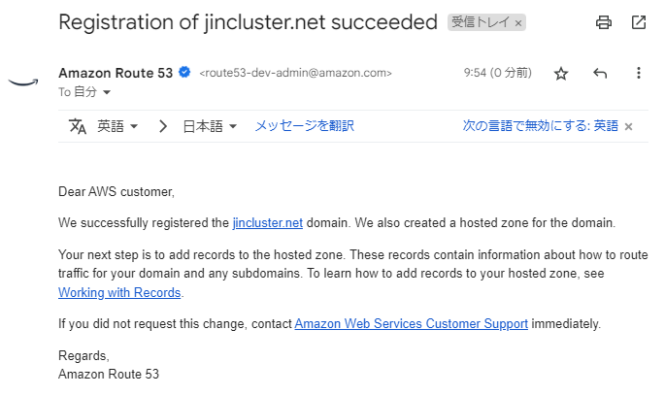
Task: Open the email in a new window
Action: pyautogui.click(x=639, y=22)
